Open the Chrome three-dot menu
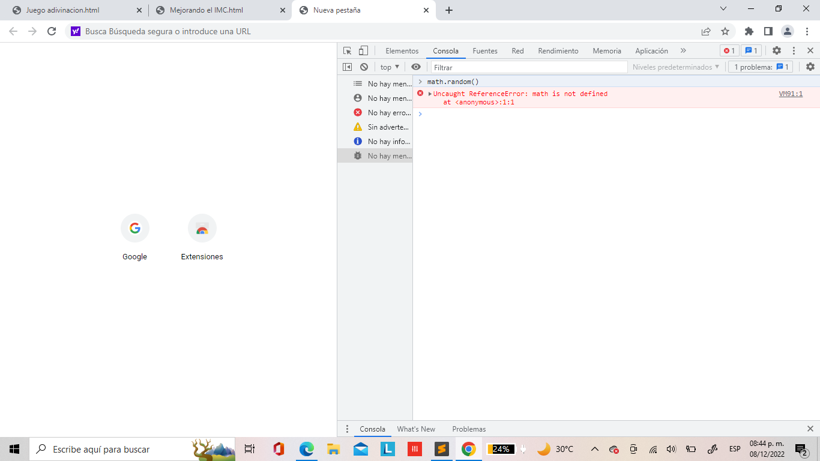820x461 pixels. [x=807, y=31]
